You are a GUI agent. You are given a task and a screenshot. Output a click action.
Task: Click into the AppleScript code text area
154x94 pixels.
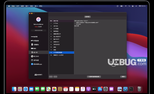tap(100, 47)
